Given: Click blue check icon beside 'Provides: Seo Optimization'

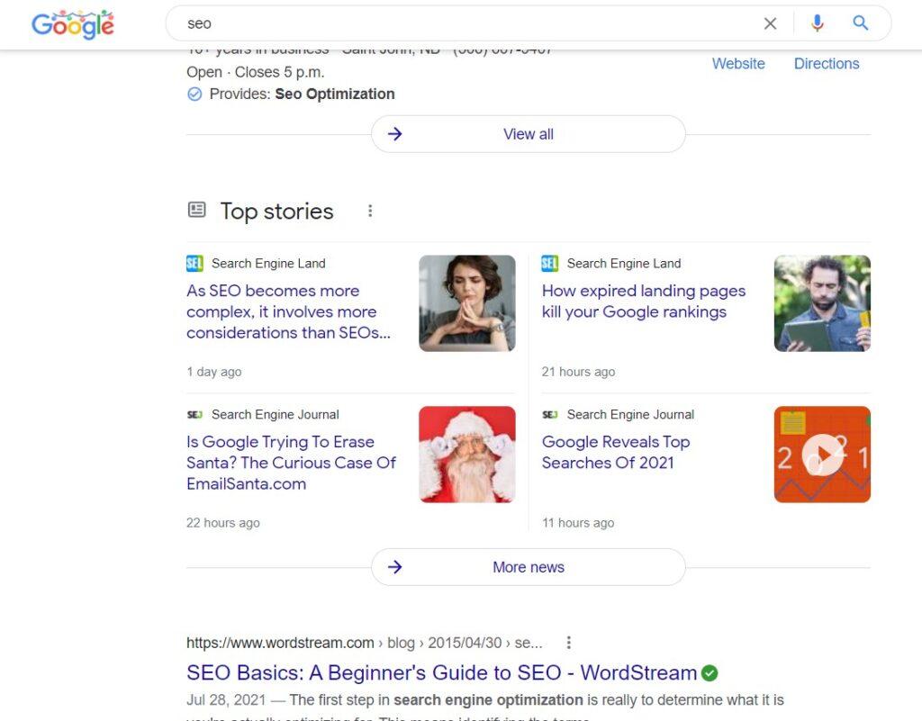Looking at the screenshot, I should coord(194,94).
